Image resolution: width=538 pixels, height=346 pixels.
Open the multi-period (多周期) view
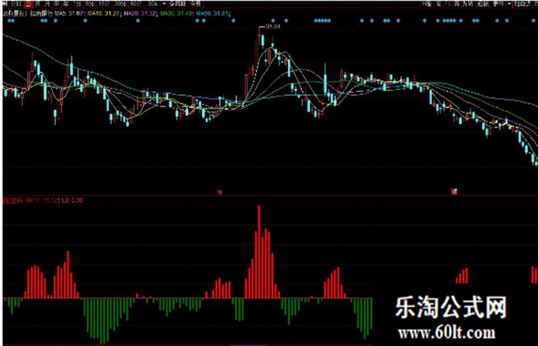177,4
